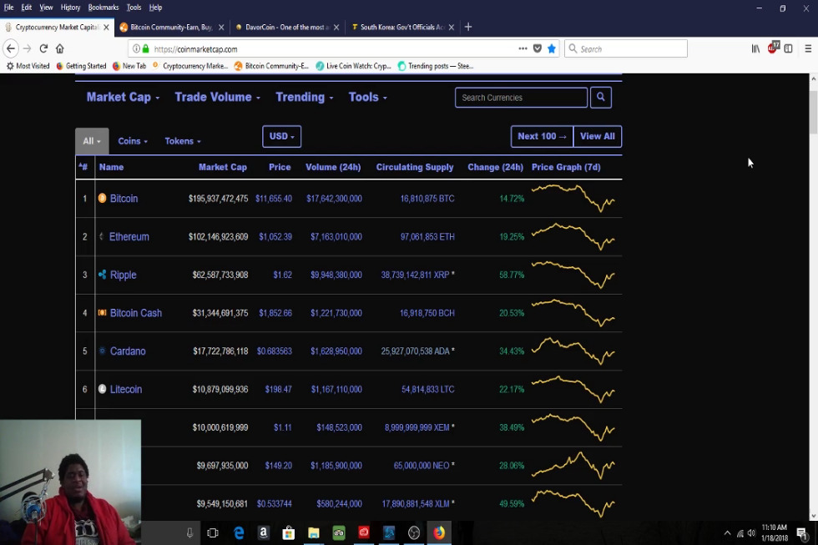The height and width of the screenshot is (545, 818).
Task: Open the Firefox hamburger menu
Action: pos(808,48)
